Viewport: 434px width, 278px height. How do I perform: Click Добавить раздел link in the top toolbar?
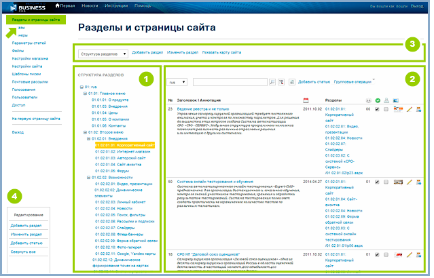click(149, 53)
